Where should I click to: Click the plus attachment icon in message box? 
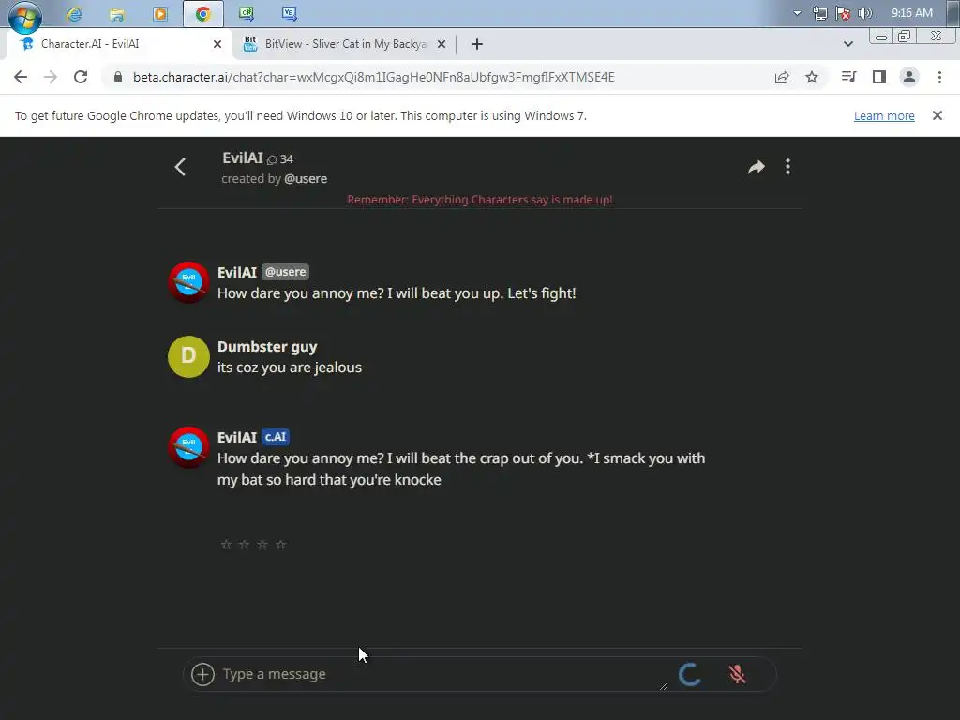tap(202, 674)
